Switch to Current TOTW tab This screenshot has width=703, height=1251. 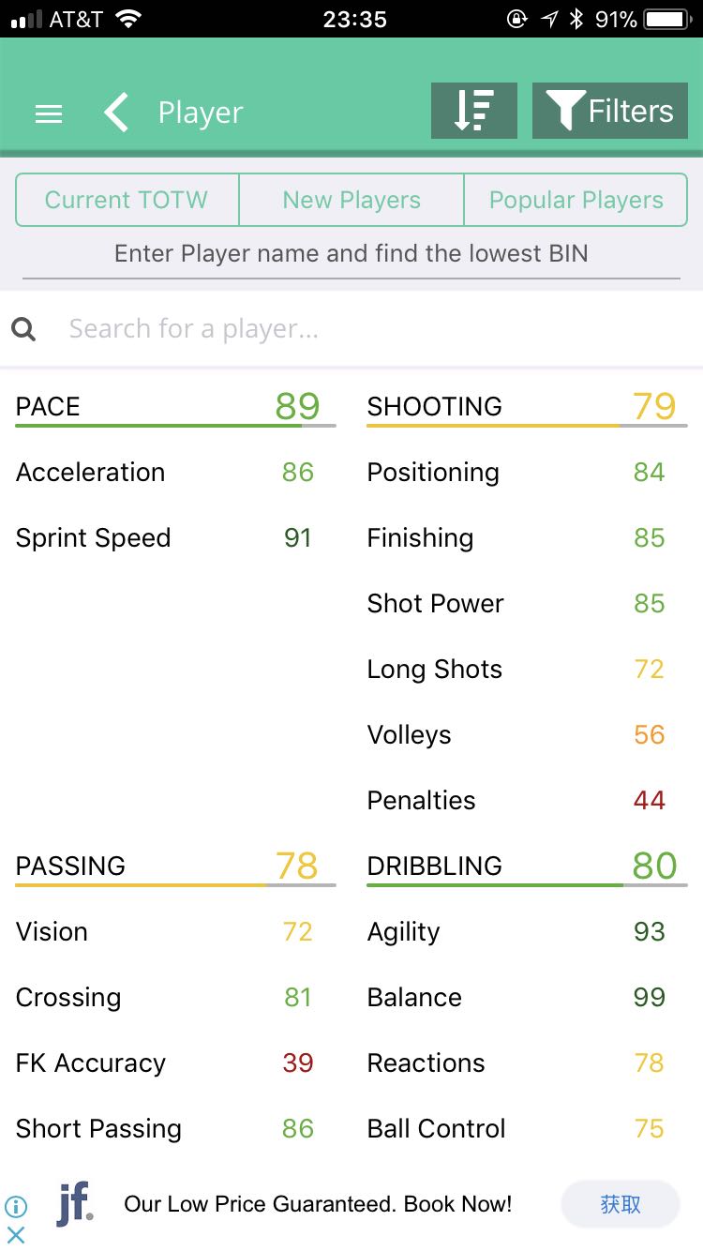click(x=127, y=200)
